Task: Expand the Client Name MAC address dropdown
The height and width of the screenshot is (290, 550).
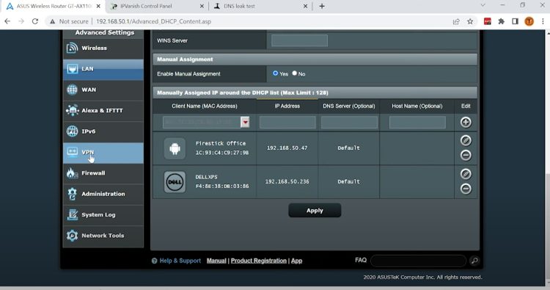Action: (x=245, y=122)
